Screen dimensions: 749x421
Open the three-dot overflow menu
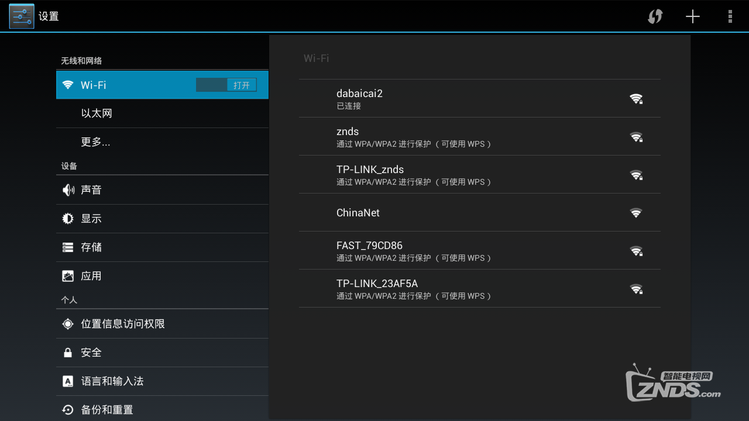point(730,16)
